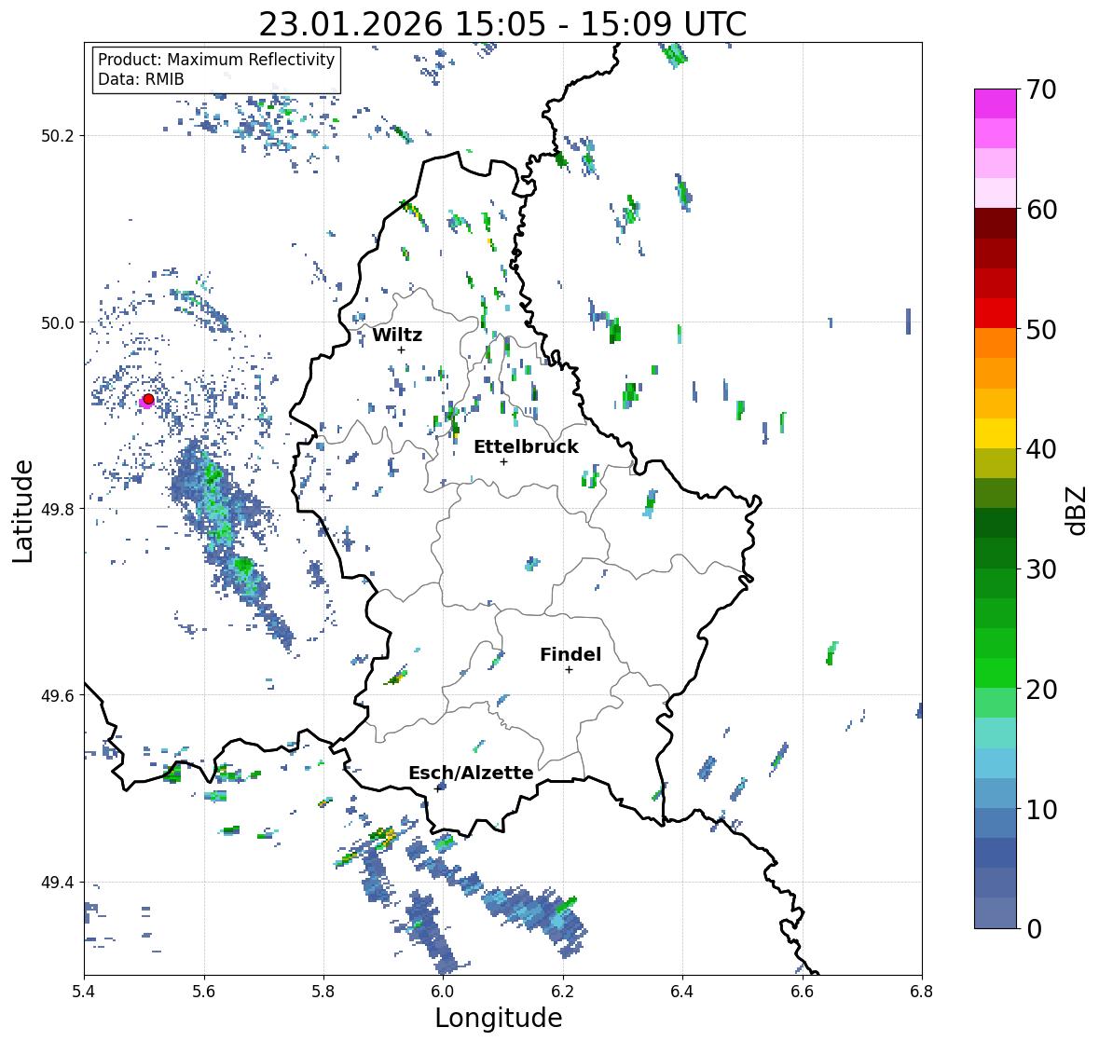Click the colorbar tick label 10

click(1041, 809)
